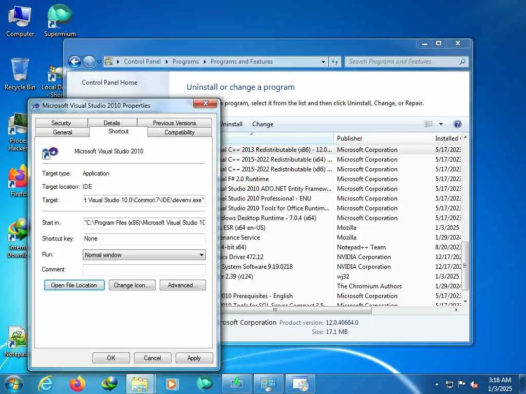This screenshot has width=526, height=394.
Task: Switch to the Compatibility tab
Action: [179, 132]
